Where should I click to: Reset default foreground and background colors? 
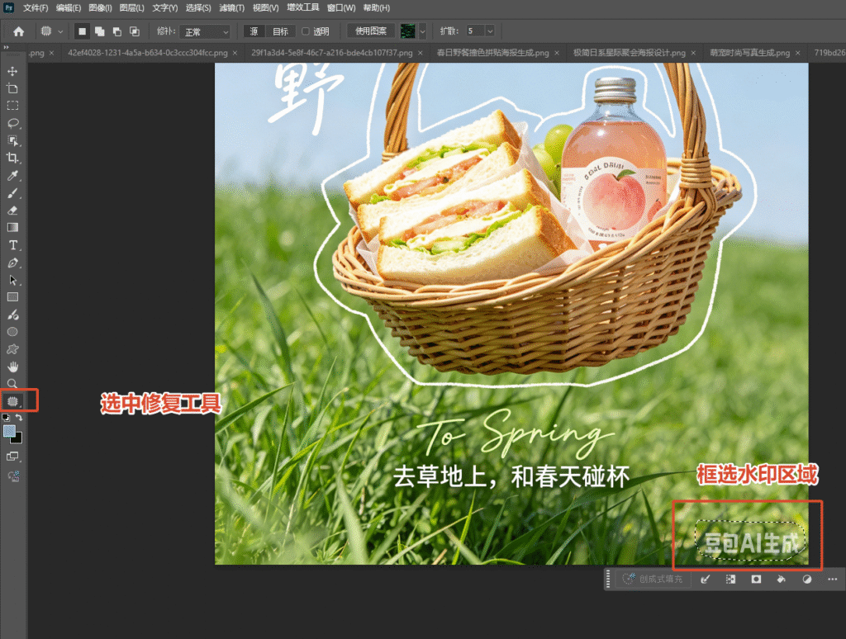[x=6, y=418]
